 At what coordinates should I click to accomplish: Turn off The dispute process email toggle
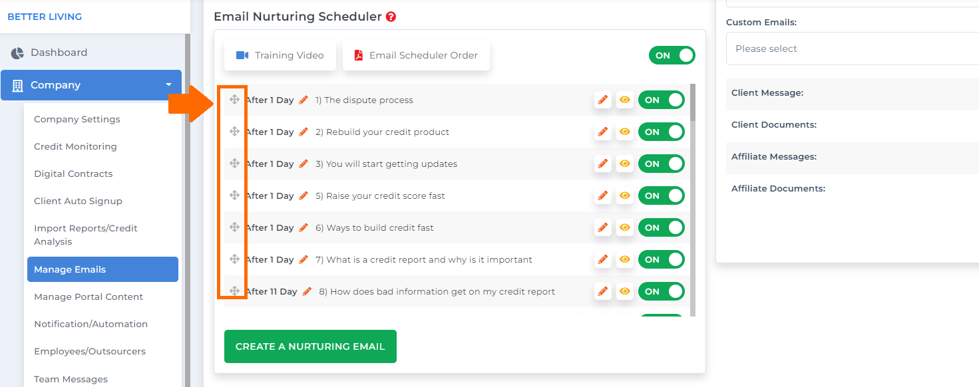tap(662, 100)
